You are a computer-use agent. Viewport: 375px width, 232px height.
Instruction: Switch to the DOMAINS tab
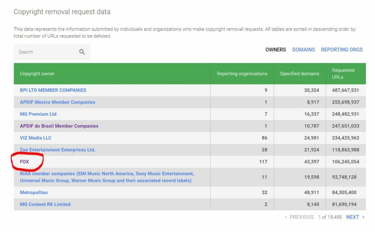(x=303, y=49)
